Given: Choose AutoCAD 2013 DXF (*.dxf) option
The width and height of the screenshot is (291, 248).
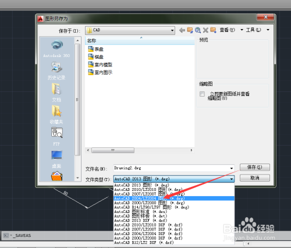Looking at the screenshot, I should click(x=174, y=221).
